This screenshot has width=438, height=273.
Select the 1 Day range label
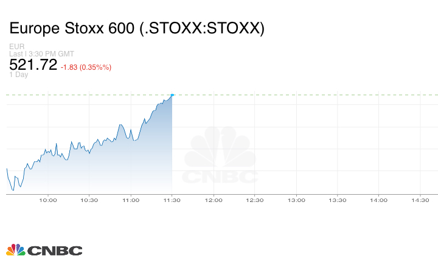pos(18,75)
